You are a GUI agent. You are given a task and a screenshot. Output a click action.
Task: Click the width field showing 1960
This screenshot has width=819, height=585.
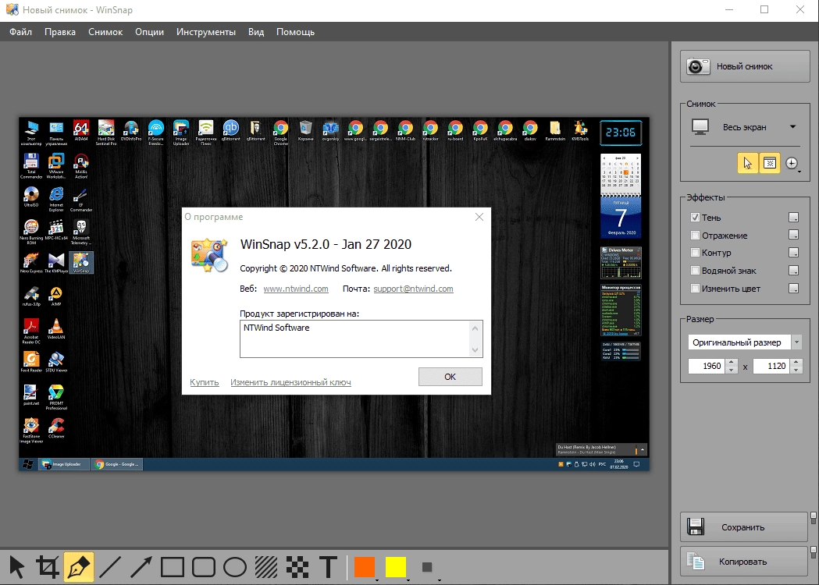(707, 366)
